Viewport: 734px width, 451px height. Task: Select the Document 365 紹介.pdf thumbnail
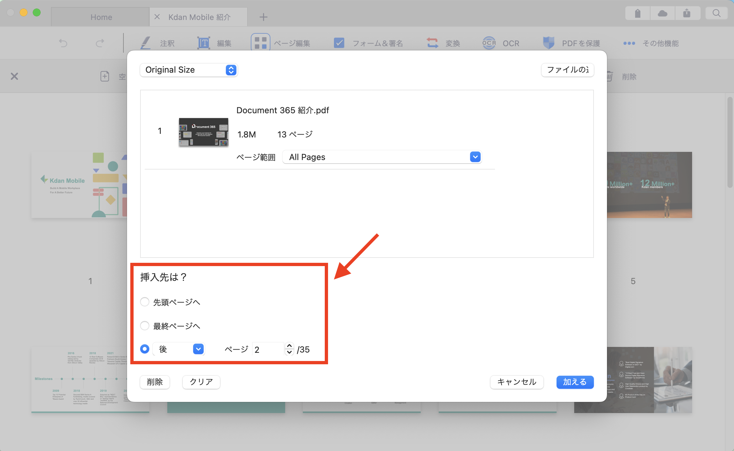pos(204,132)
